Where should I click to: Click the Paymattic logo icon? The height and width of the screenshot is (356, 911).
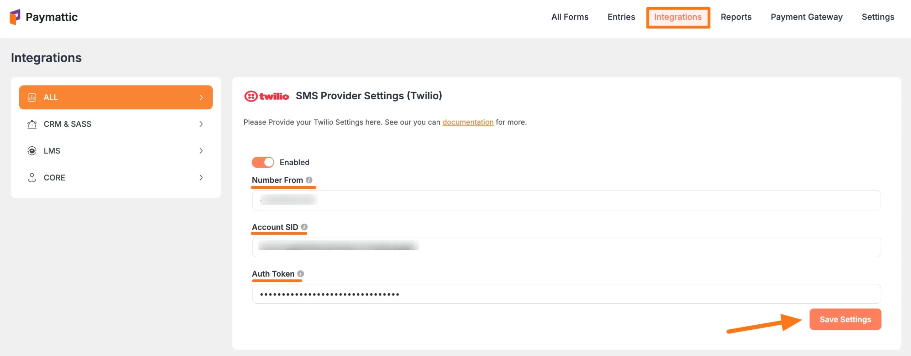[15, 17]
